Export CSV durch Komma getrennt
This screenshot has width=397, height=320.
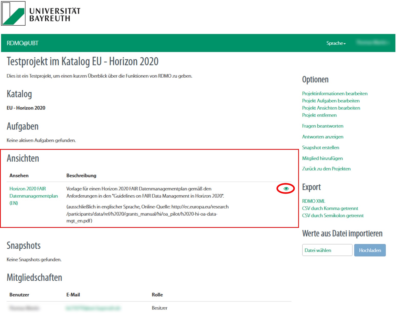pyautogui.click(x=330, y=208)
